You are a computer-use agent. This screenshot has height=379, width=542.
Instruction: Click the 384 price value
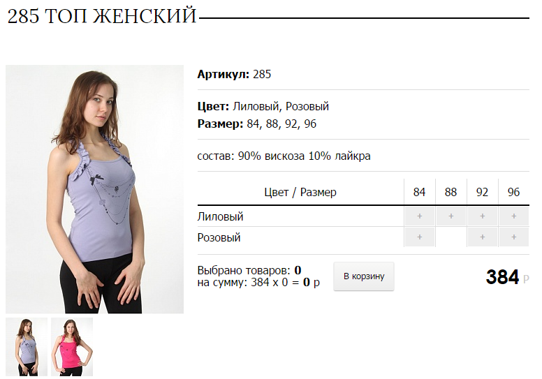502,277
